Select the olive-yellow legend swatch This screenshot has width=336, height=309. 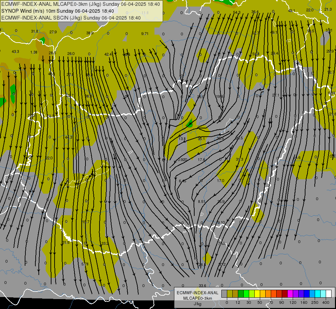tap(230, 294)
